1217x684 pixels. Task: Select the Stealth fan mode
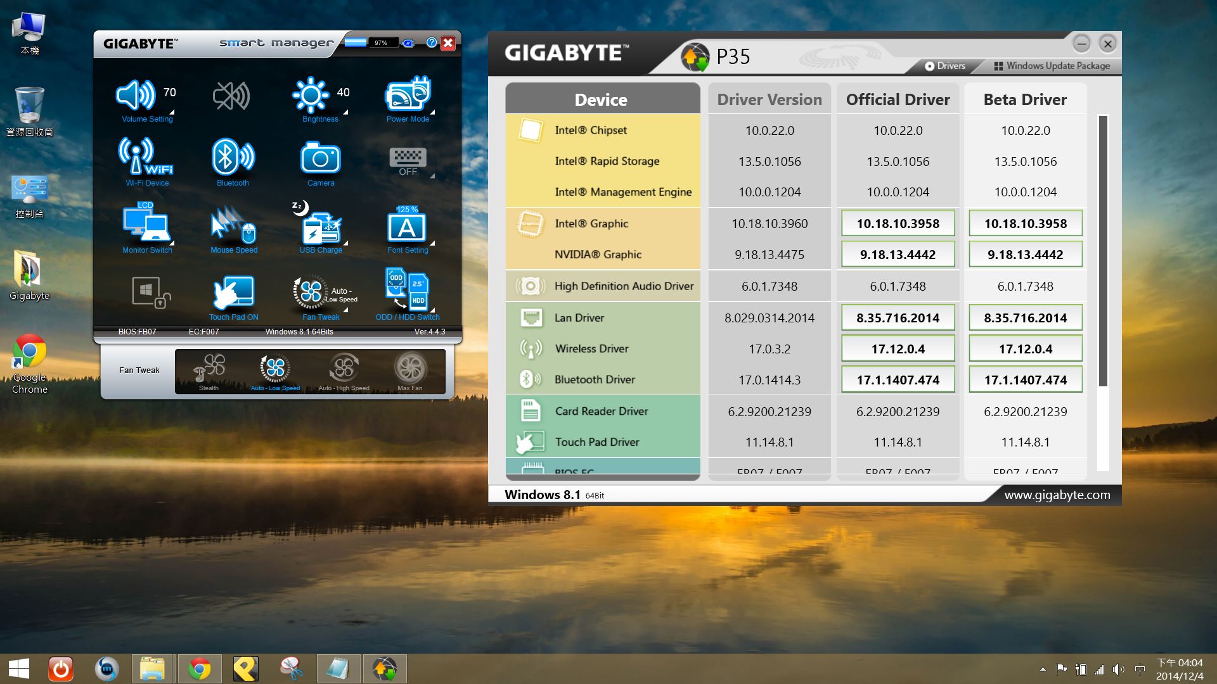pyautogui.click(x=209, y=371)
